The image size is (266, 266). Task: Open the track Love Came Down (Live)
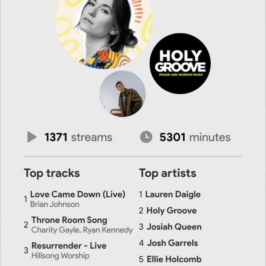point(77,194)
